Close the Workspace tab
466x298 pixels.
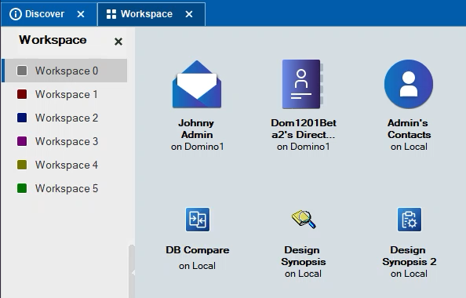189,14
